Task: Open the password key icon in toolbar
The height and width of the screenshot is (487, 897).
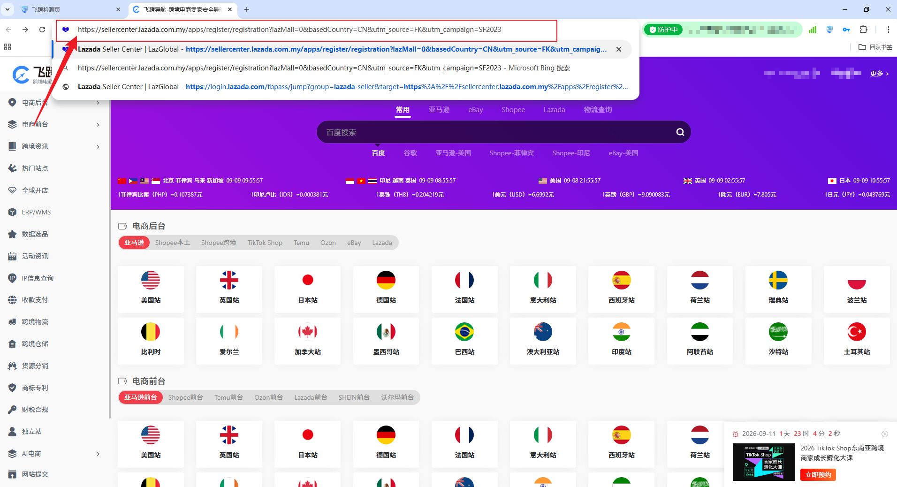Action: pos(846,30)
